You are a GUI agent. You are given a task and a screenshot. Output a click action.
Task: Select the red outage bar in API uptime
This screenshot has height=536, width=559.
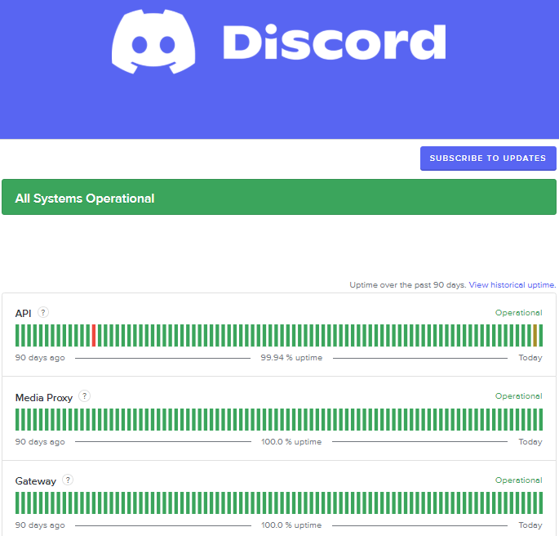click(94, 336)
